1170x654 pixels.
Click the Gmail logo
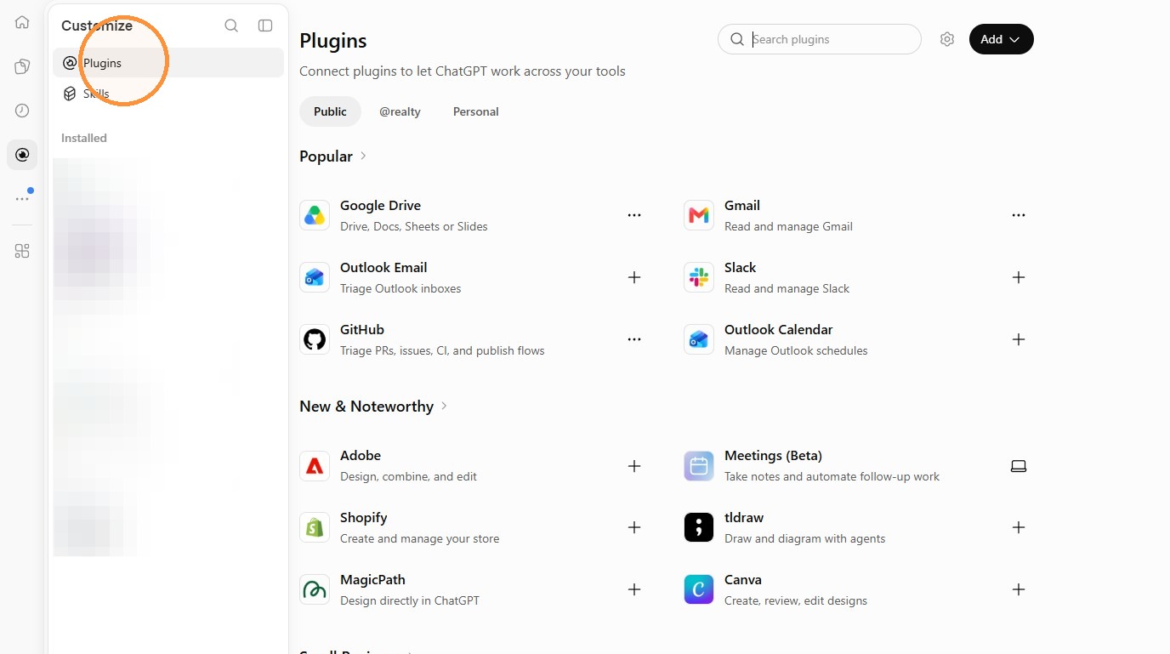(699, 215)
